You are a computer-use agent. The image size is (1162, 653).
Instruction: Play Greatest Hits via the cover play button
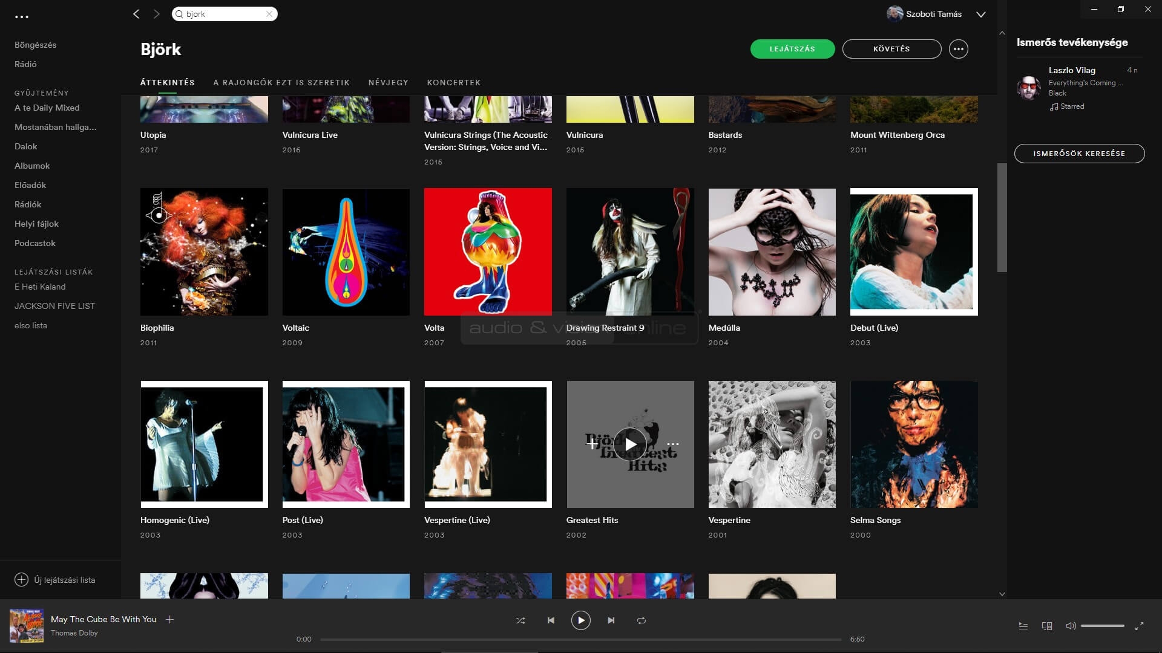tap(630, 444)
